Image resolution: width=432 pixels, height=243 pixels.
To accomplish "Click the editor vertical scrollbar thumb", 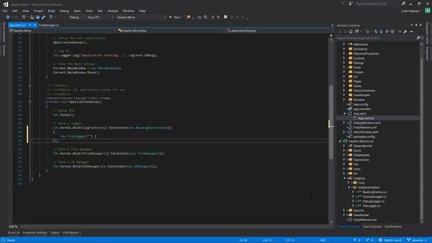I will coord(331,122).
